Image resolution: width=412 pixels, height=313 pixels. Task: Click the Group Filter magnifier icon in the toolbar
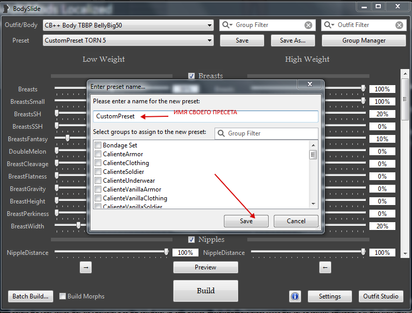pyautogui.click(x=228, y=25)
